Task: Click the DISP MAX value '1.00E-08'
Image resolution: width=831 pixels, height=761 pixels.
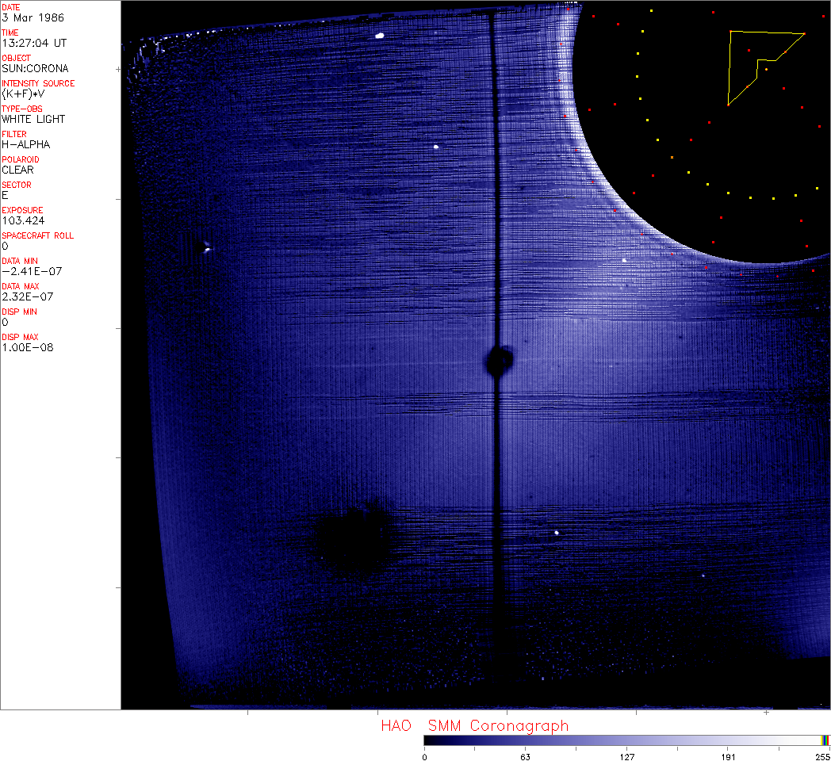Action: click(28, 348)
